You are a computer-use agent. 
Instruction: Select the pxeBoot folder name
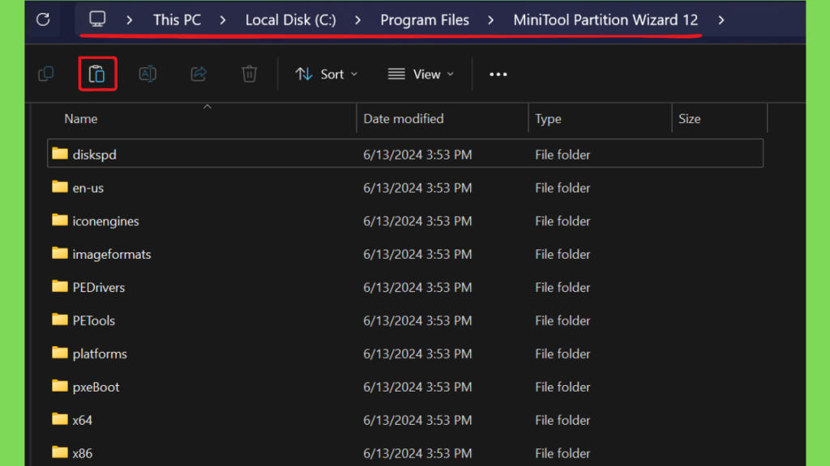[96, 388]
